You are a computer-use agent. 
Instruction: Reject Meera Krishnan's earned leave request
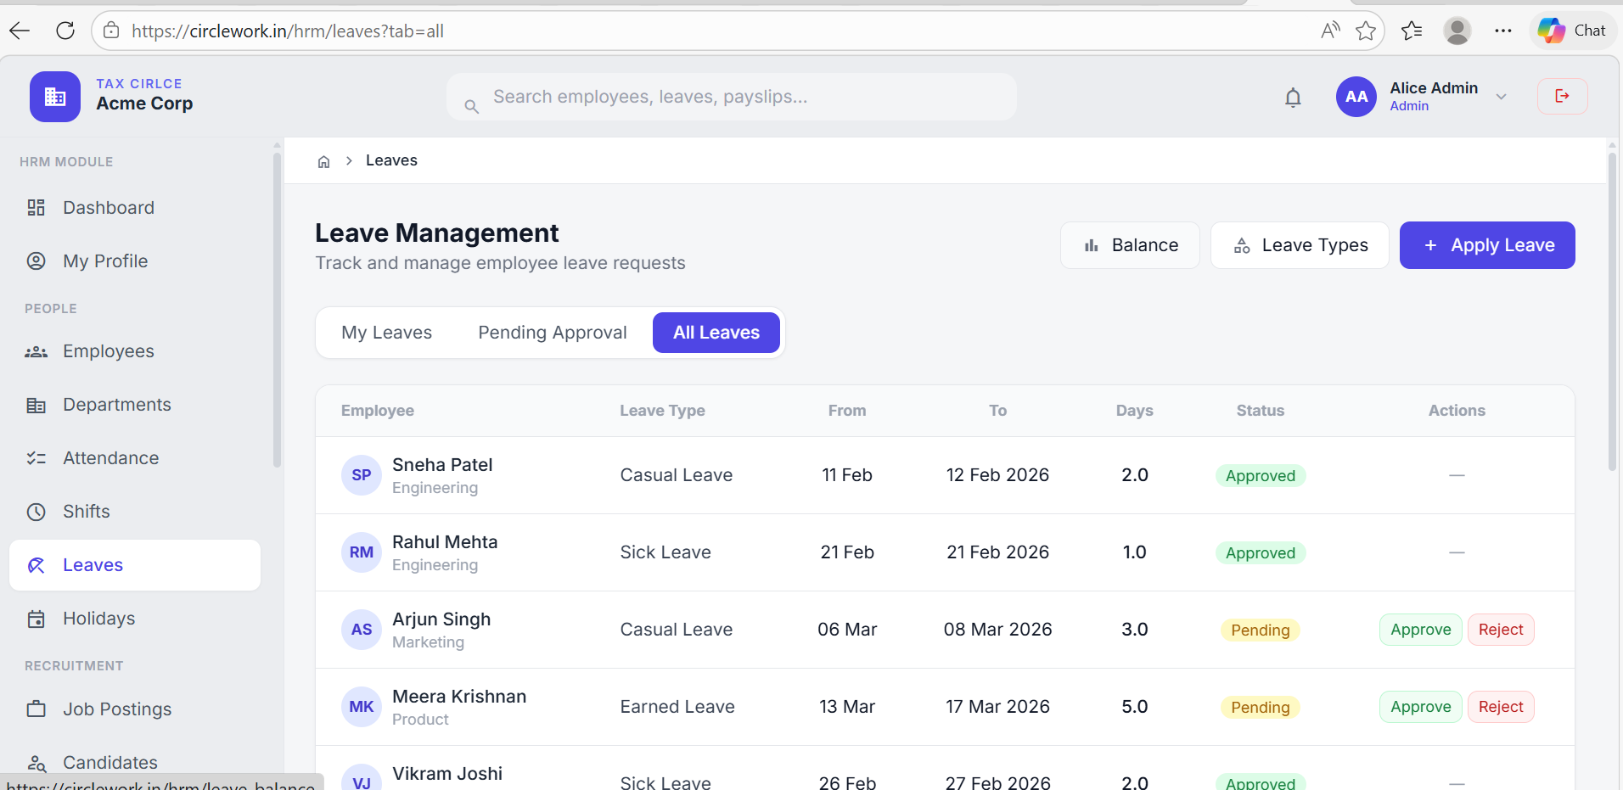tap(1501, 706)
